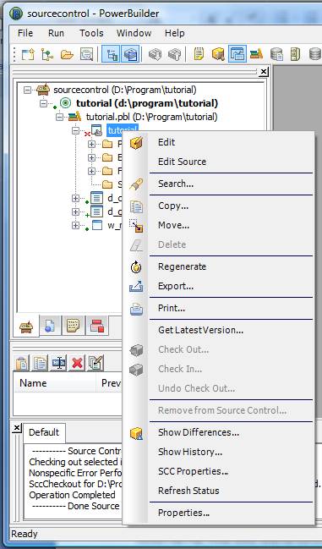Viewport: 322px width, 549px height.
Task: Click the New object toolbar icon
Action: click(x=28, y=54)
